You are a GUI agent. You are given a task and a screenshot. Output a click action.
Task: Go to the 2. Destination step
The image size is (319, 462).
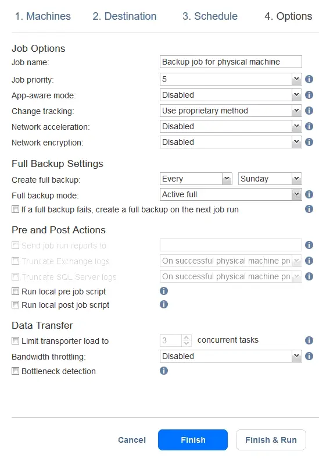[x=124, y=16]
